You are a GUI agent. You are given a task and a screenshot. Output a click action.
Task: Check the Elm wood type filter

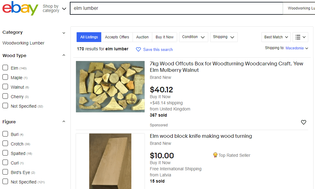5,67
